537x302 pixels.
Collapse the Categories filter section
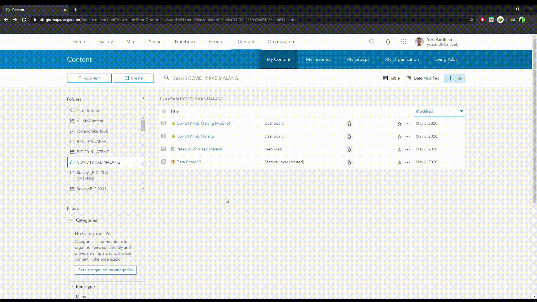(72, 220)
